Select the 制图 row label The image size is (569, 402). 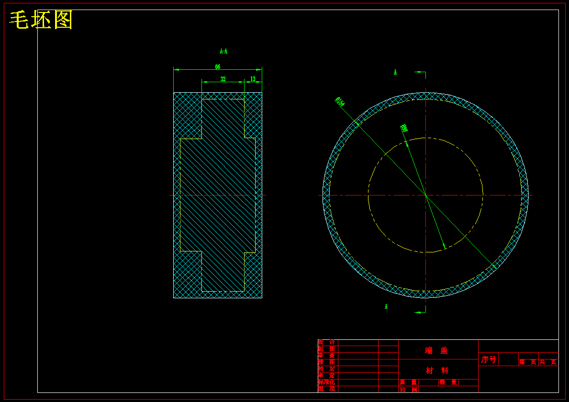[326, 349]
